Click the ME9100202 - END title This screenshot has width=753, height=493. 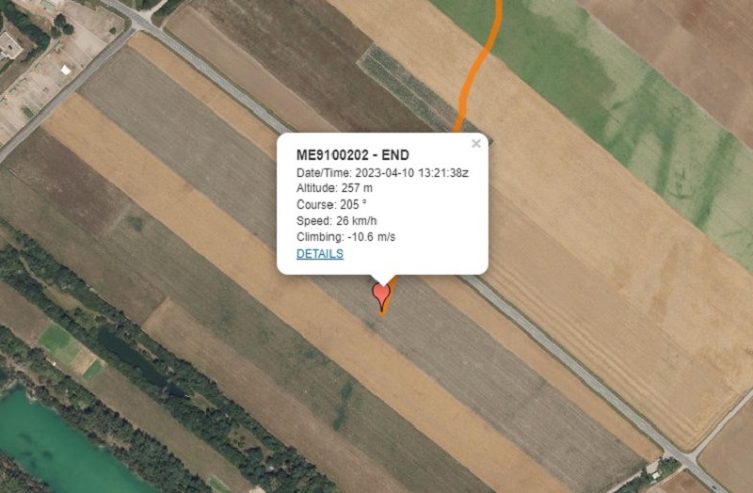[352, 155]
